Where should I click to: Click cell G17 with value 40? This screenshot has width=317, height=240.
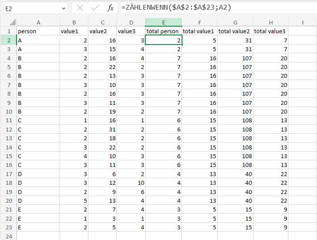pyautogui.click(x=235, y=174)
